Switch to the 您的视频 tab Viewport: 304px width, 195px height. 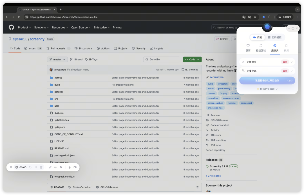pyautogui.click(x=275, y=37)
